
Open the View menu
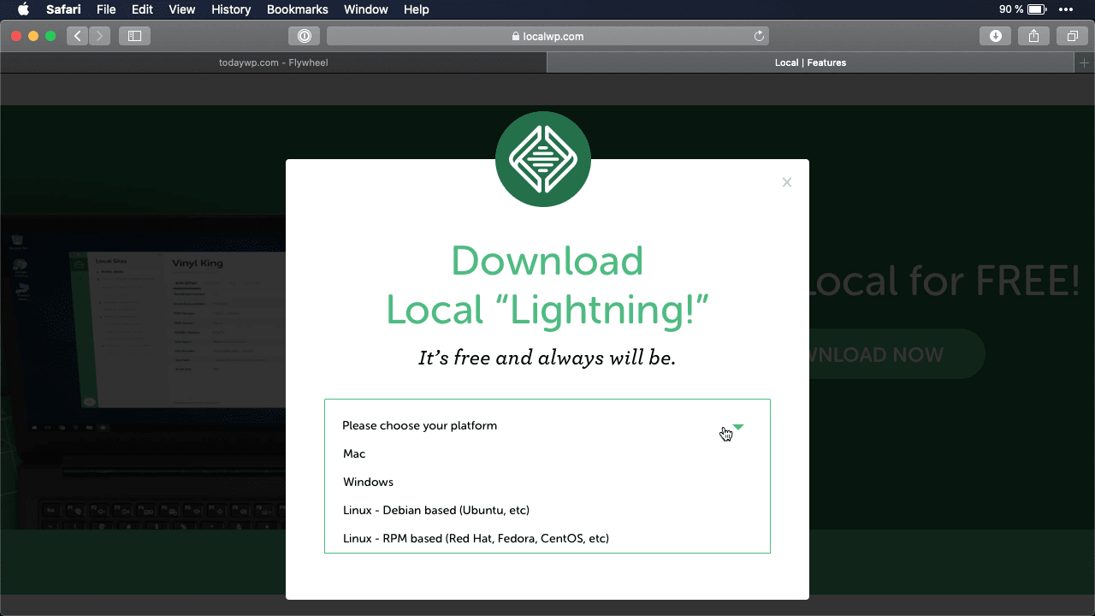(182, 9)
